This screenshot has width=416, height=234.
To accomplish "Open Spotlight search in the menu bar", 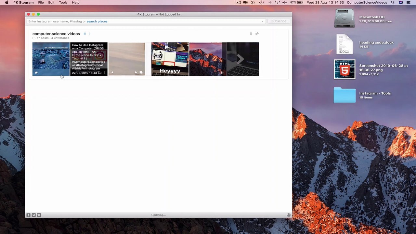I will [393, 2].
